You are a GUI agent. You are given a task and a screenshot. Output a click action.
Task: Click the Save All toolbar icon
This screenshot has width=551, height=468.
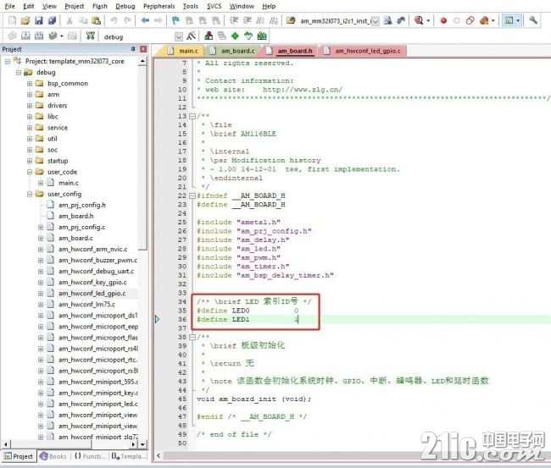(x=52, y=20)
